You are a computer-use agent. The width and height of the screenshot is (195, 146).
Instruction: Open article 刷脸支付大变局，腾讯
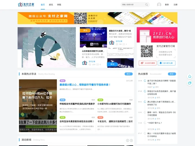(x=120, y=31)
